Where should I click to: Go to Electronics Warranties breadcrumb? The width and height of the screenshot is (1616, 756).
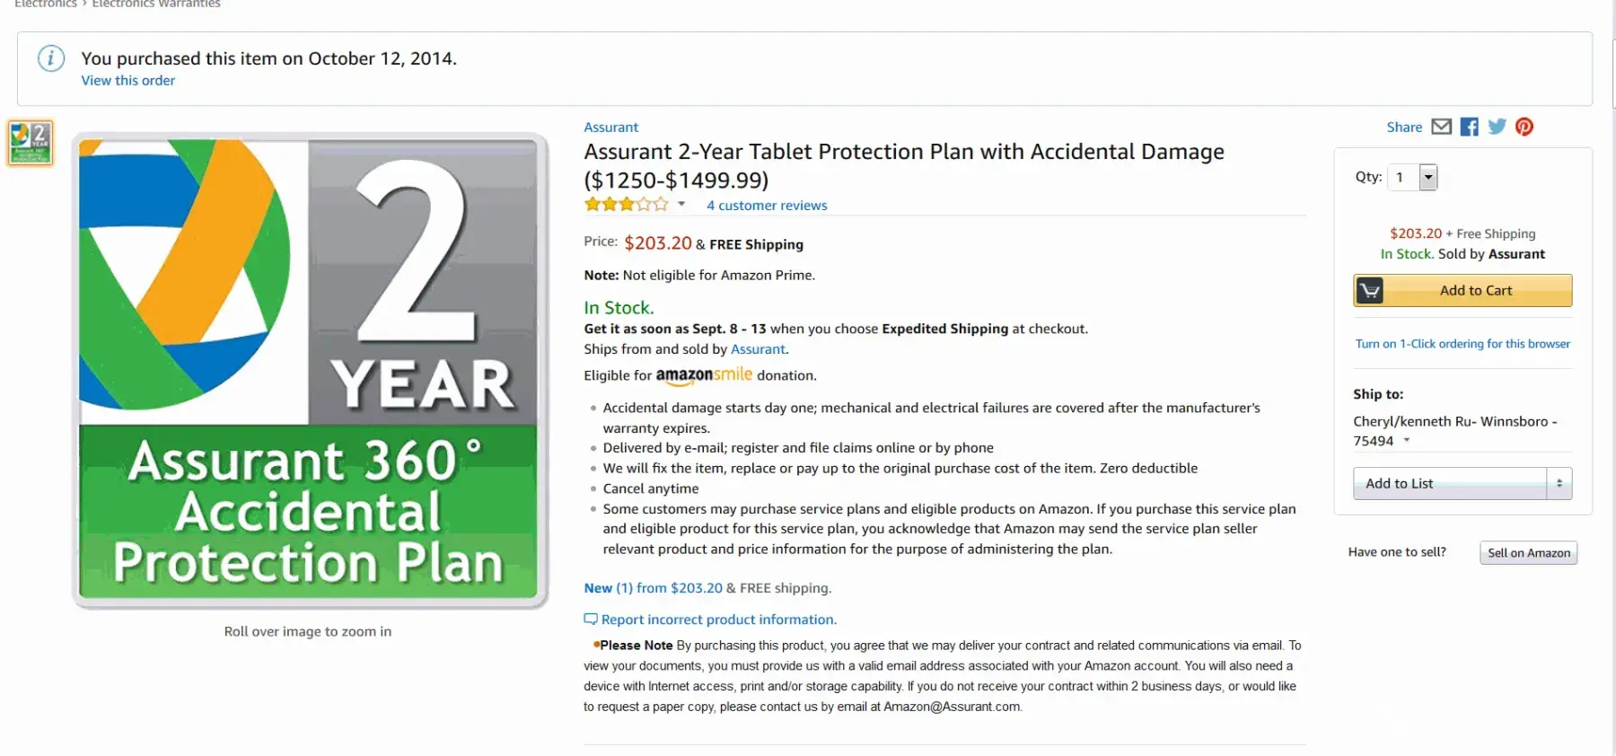tap(156, 4)
